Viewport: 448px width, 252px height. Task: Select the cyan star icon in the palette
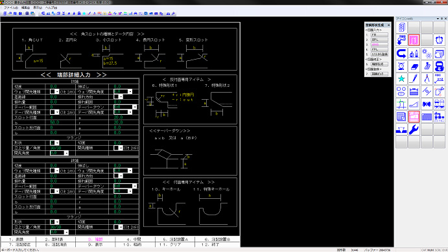click(x=401, y=79)
